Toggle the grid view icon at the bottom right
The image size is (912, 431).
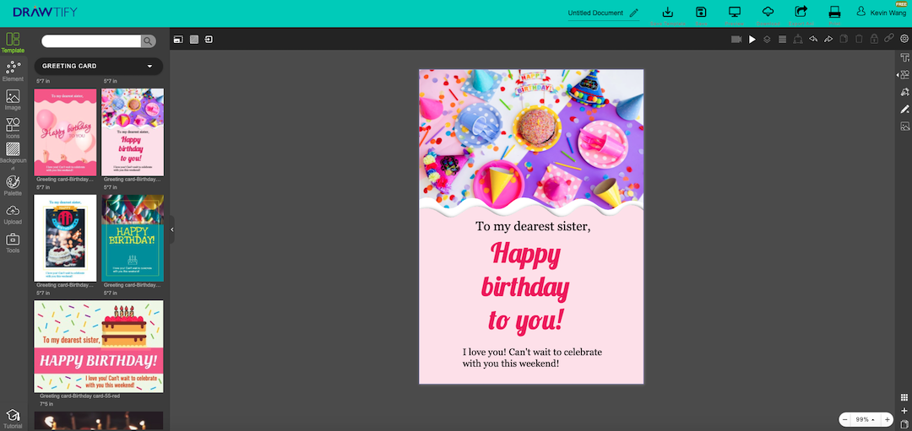(904, 398)
